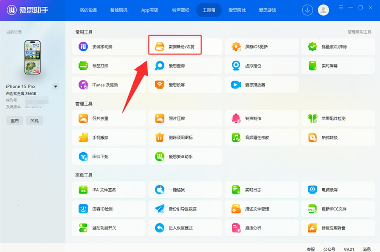Click 白色钛金属 256GB device info text

point(21,94)
